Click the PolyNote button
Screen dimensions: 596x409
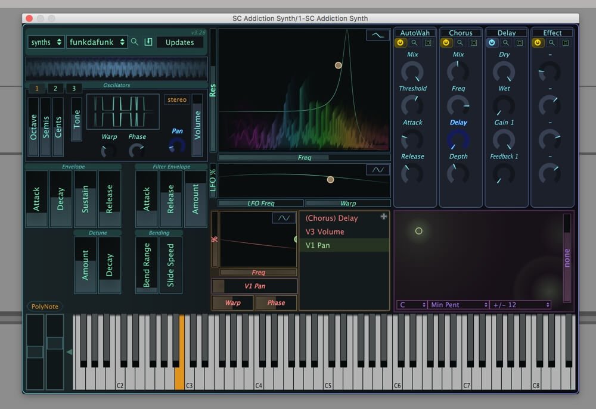click(x=45, y=307)
